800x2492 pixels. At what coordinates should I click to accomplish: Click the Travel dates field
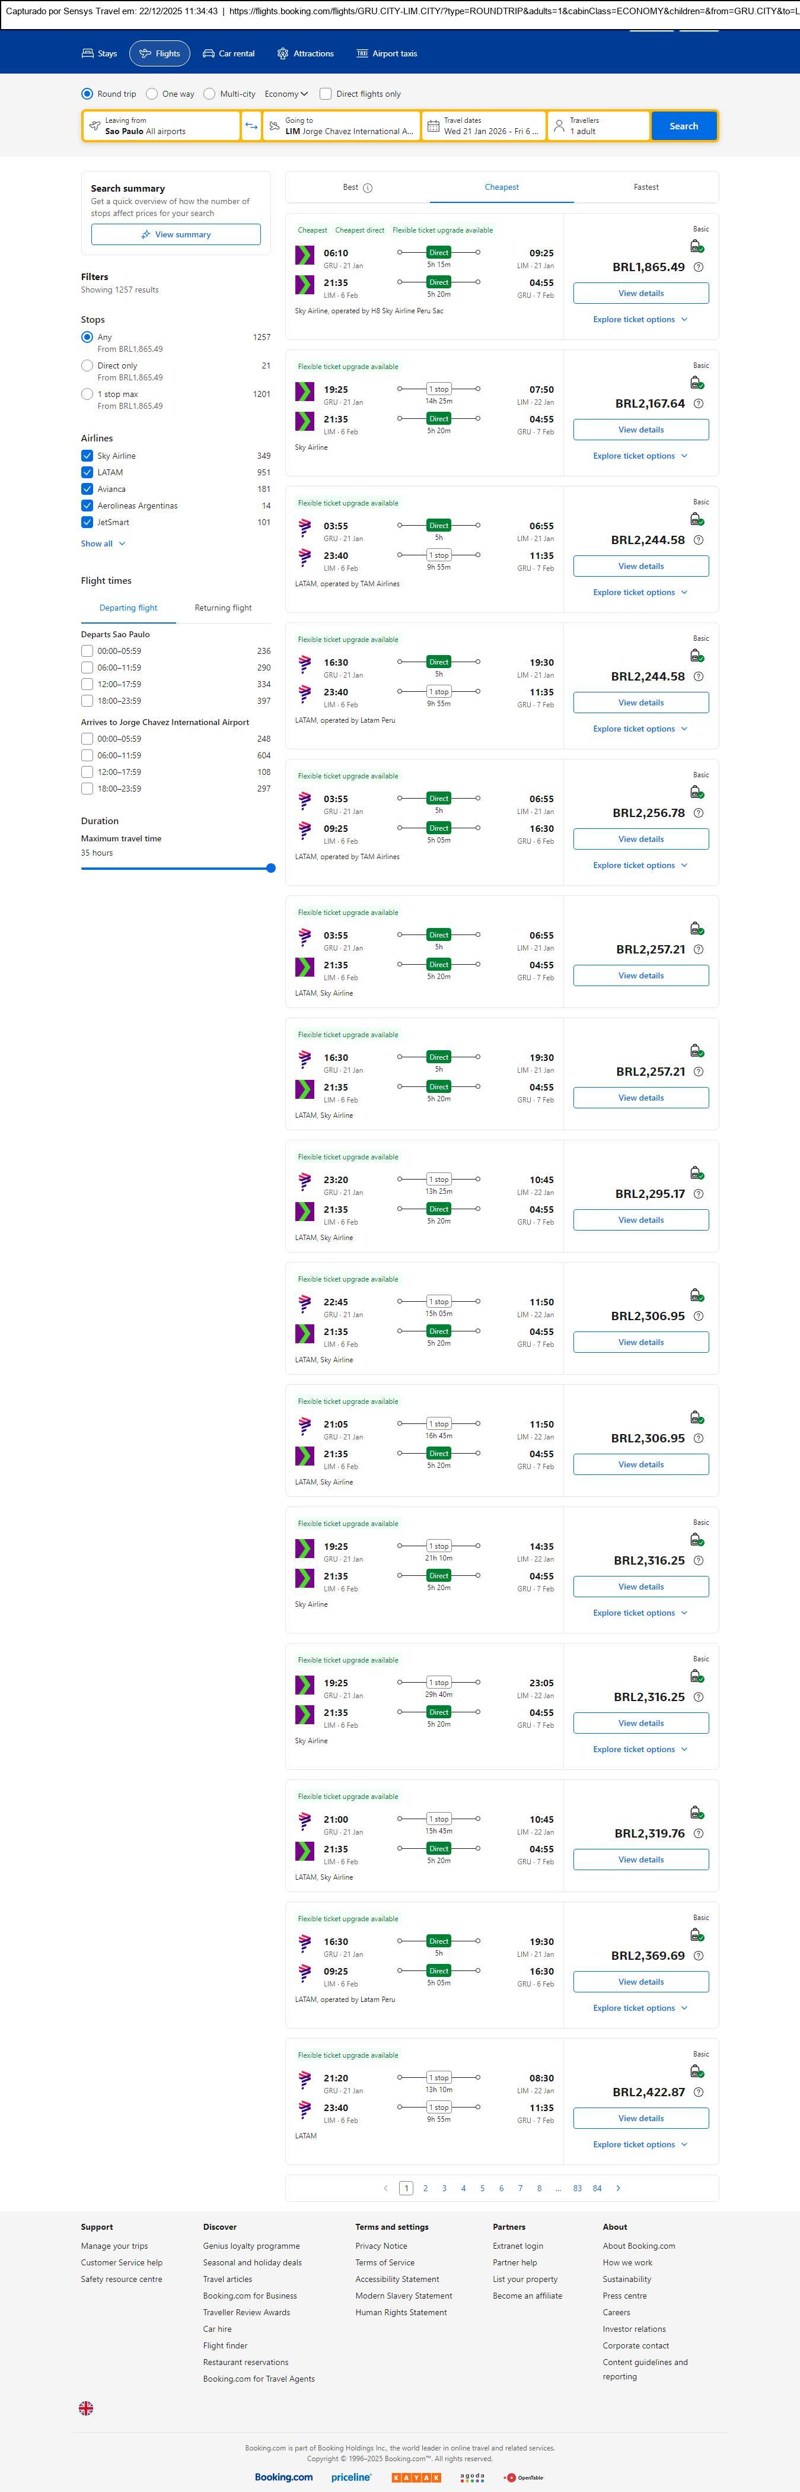coord(483,126)
